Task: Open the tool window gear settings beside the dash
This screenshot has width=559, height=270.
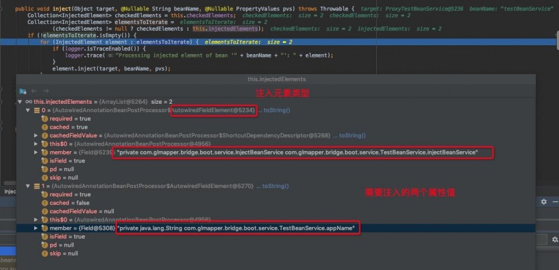Action: (544, 202)
